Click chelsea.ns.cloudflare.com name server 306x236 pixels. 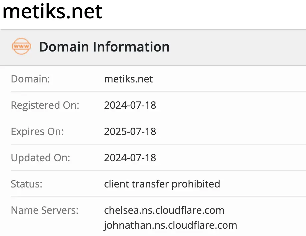[164, 210]
